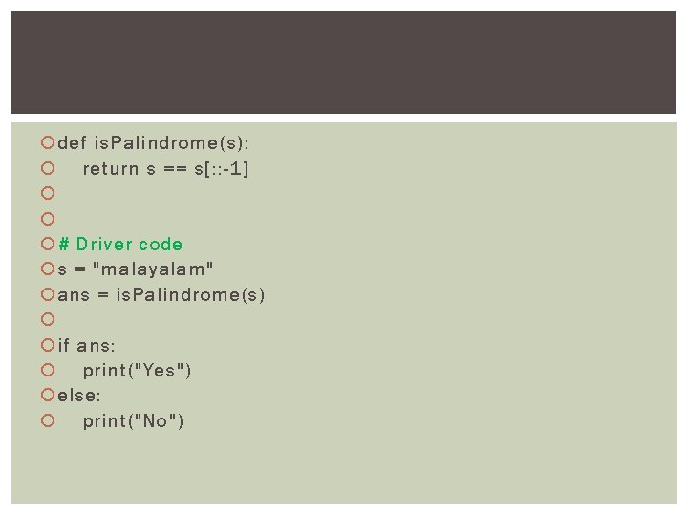Click the dark empty title bar area
This screenshot has width=688, height=516.
[344, 63]
